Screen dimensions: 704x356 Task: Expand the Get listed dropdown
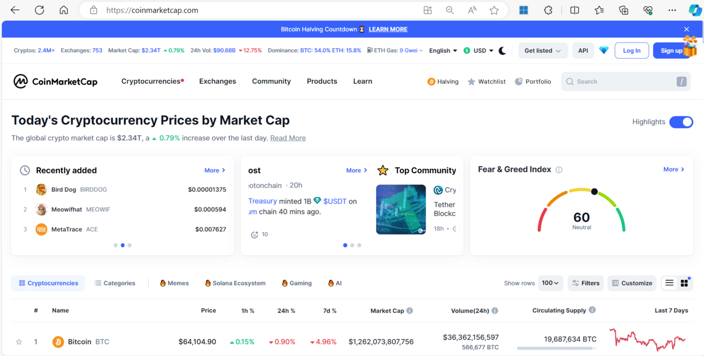(x=543, y=51)
